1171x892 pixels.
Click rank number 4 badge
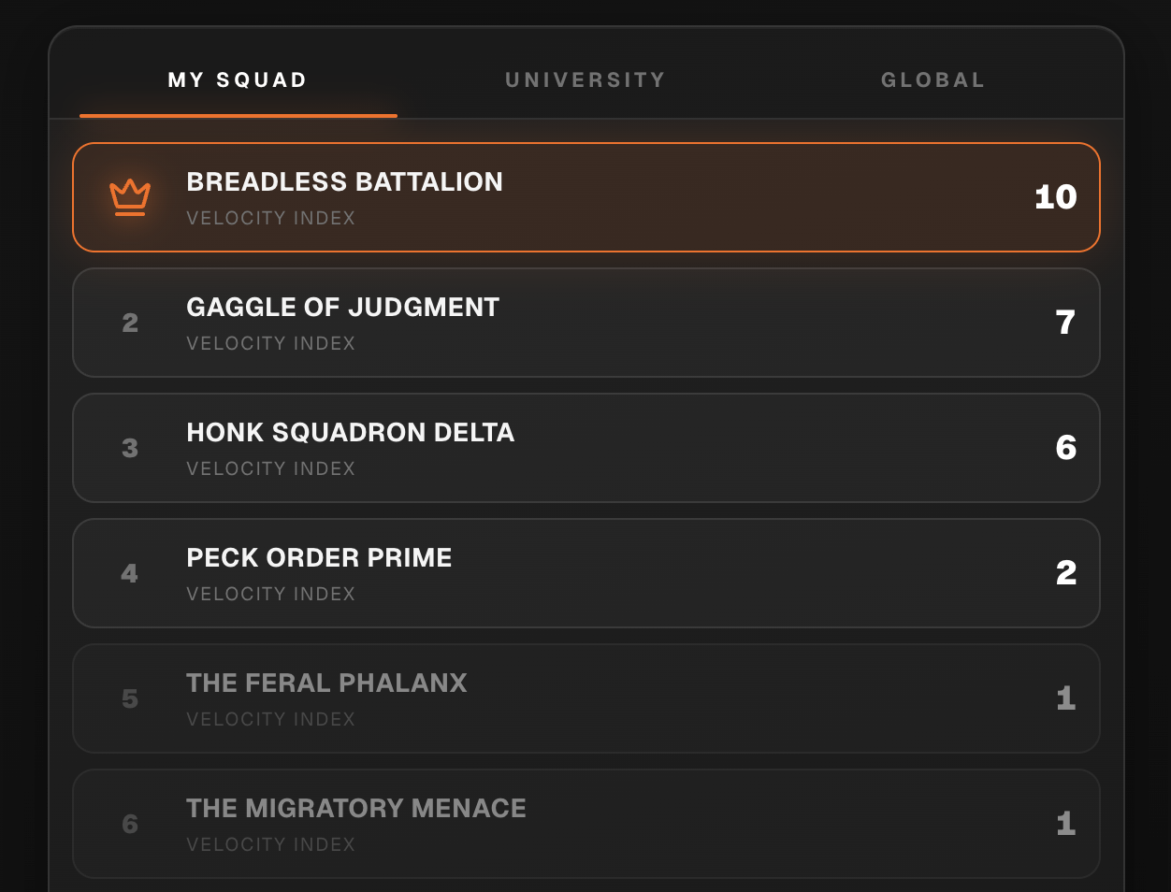[x=130, y=573]
